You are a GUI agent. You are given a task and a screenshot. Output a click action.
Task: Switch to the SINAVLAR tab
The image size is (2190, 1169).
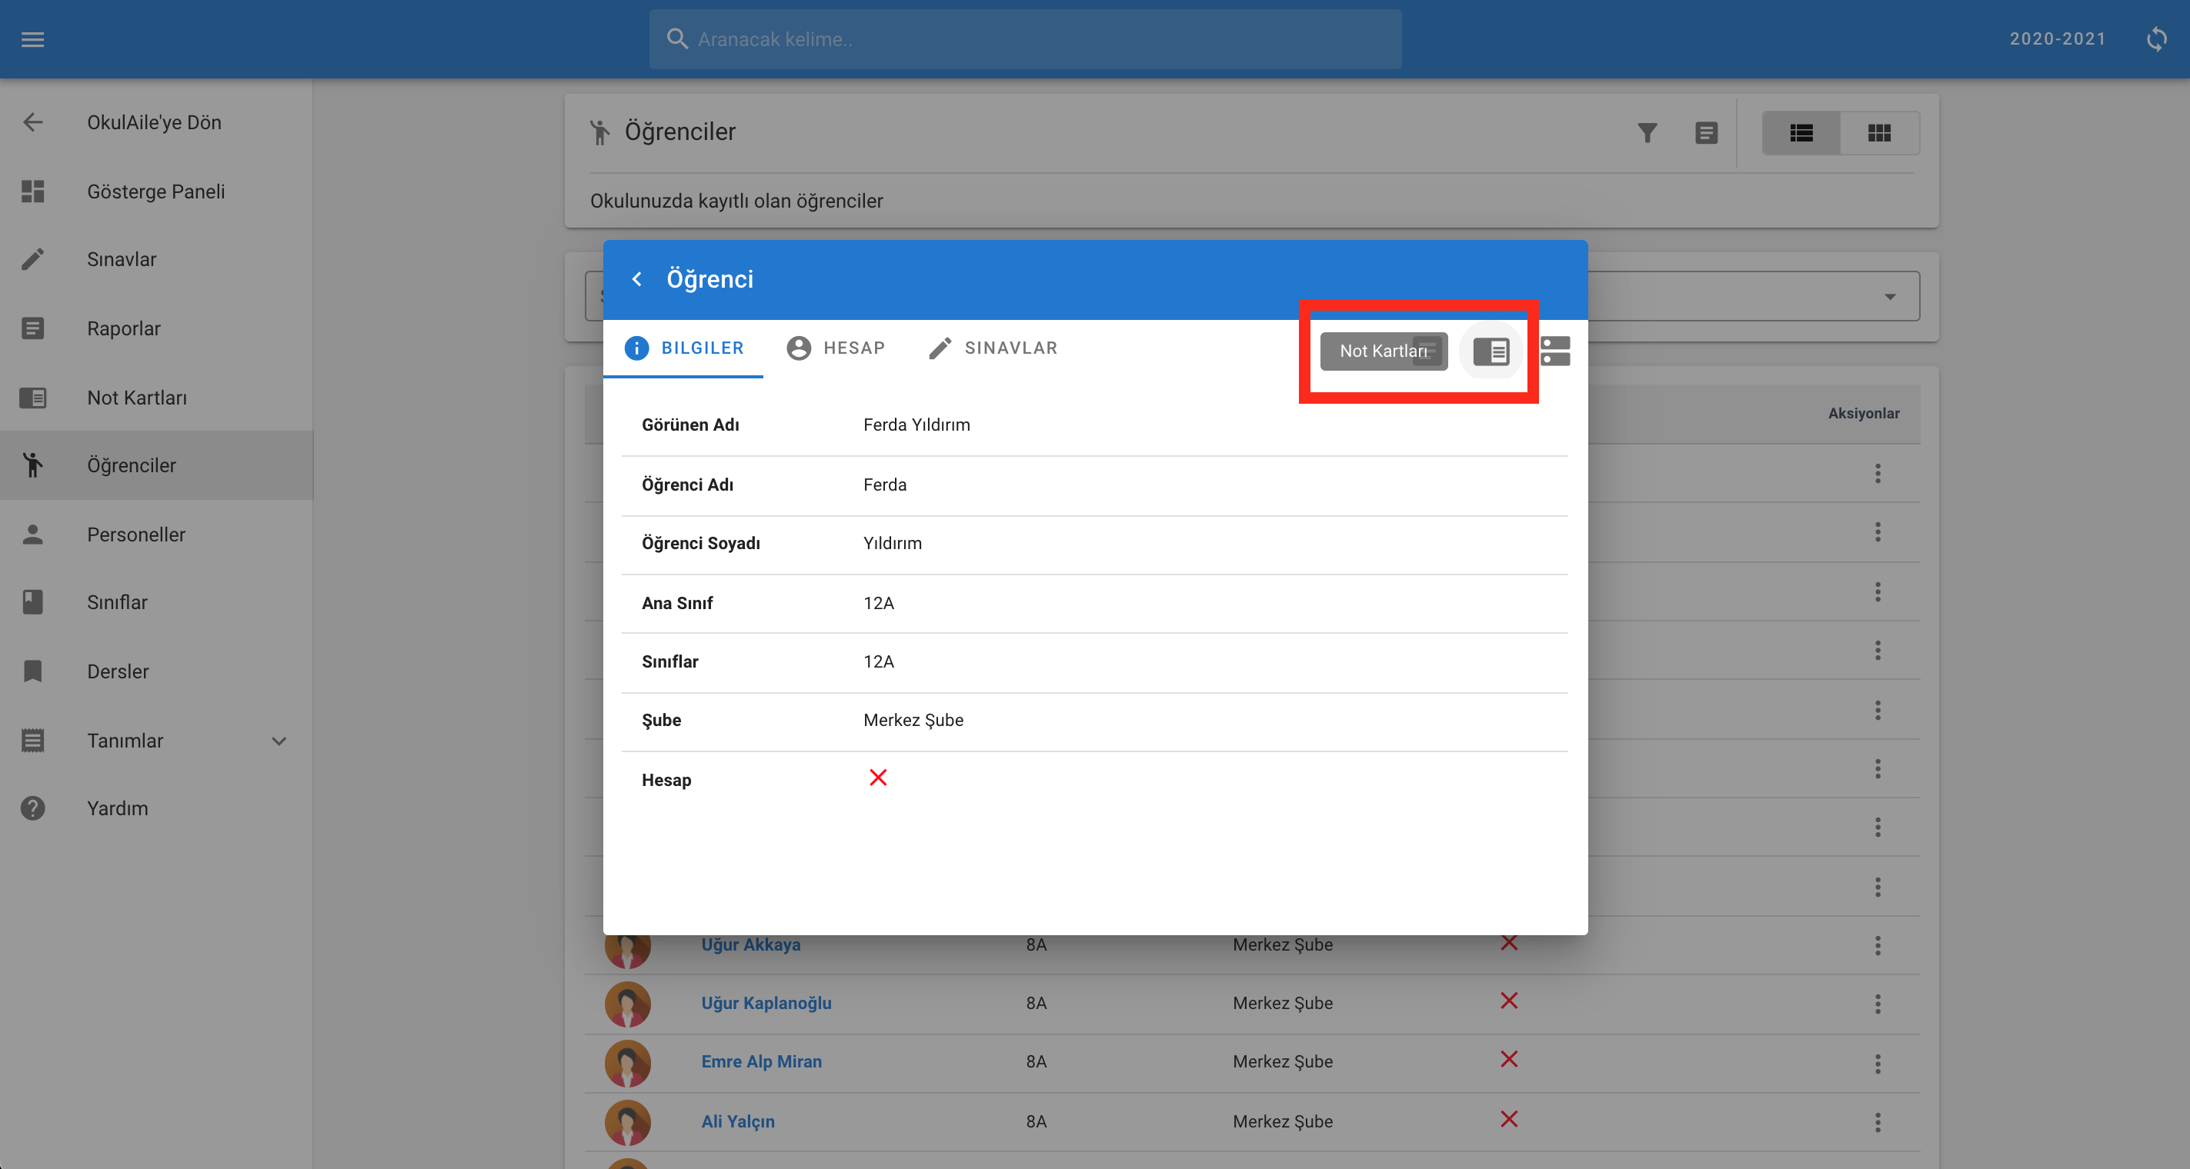993,348
